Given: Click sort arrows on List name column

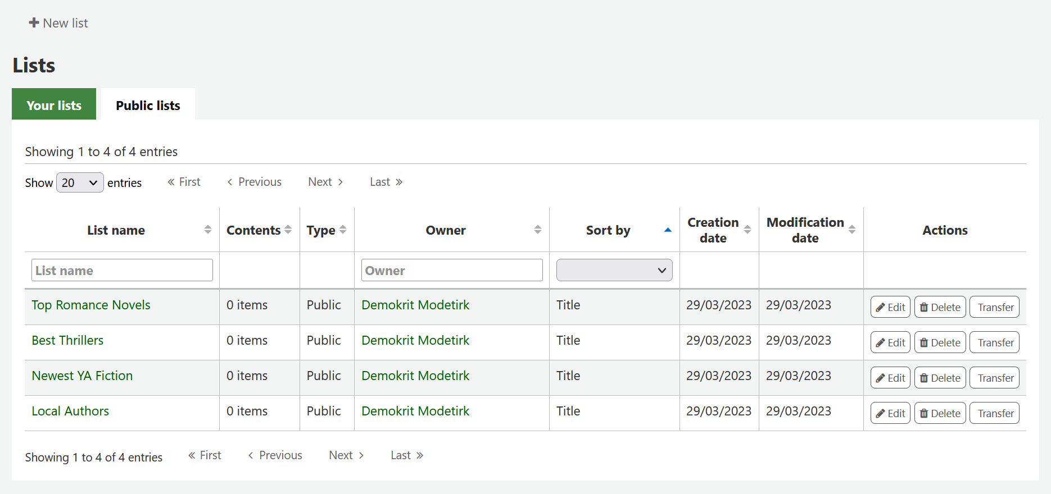Looking at the screenshot, I should click(208, 230).
